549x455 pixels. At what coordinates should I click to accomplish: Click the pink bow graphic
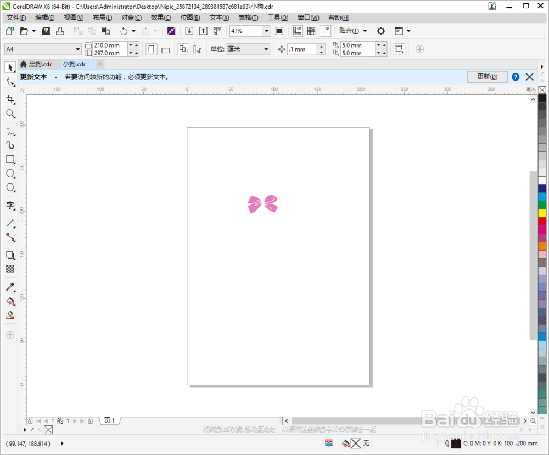[263, 204]
